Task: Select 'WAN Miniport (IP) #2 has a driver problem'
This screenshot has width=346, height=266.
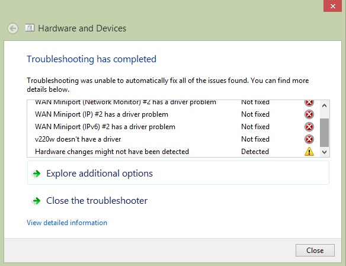Action: click(101, 114)
